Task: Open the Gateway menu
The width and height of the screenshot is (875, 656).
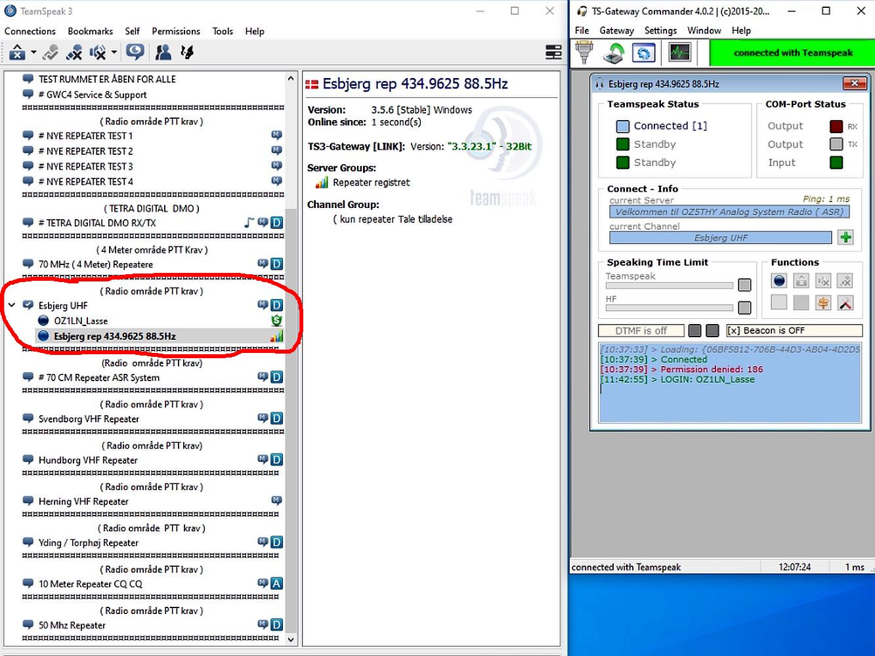Action: pyautogui.click(x=616, y=30)
